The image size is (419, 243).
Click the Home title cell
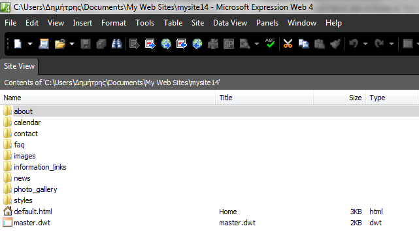tap(228, 212)
